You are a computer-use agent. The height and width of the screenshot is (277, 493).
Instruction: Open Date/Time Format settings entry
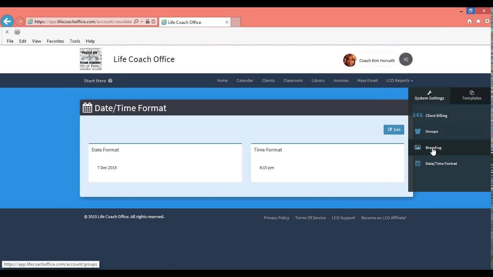[441, 164]
